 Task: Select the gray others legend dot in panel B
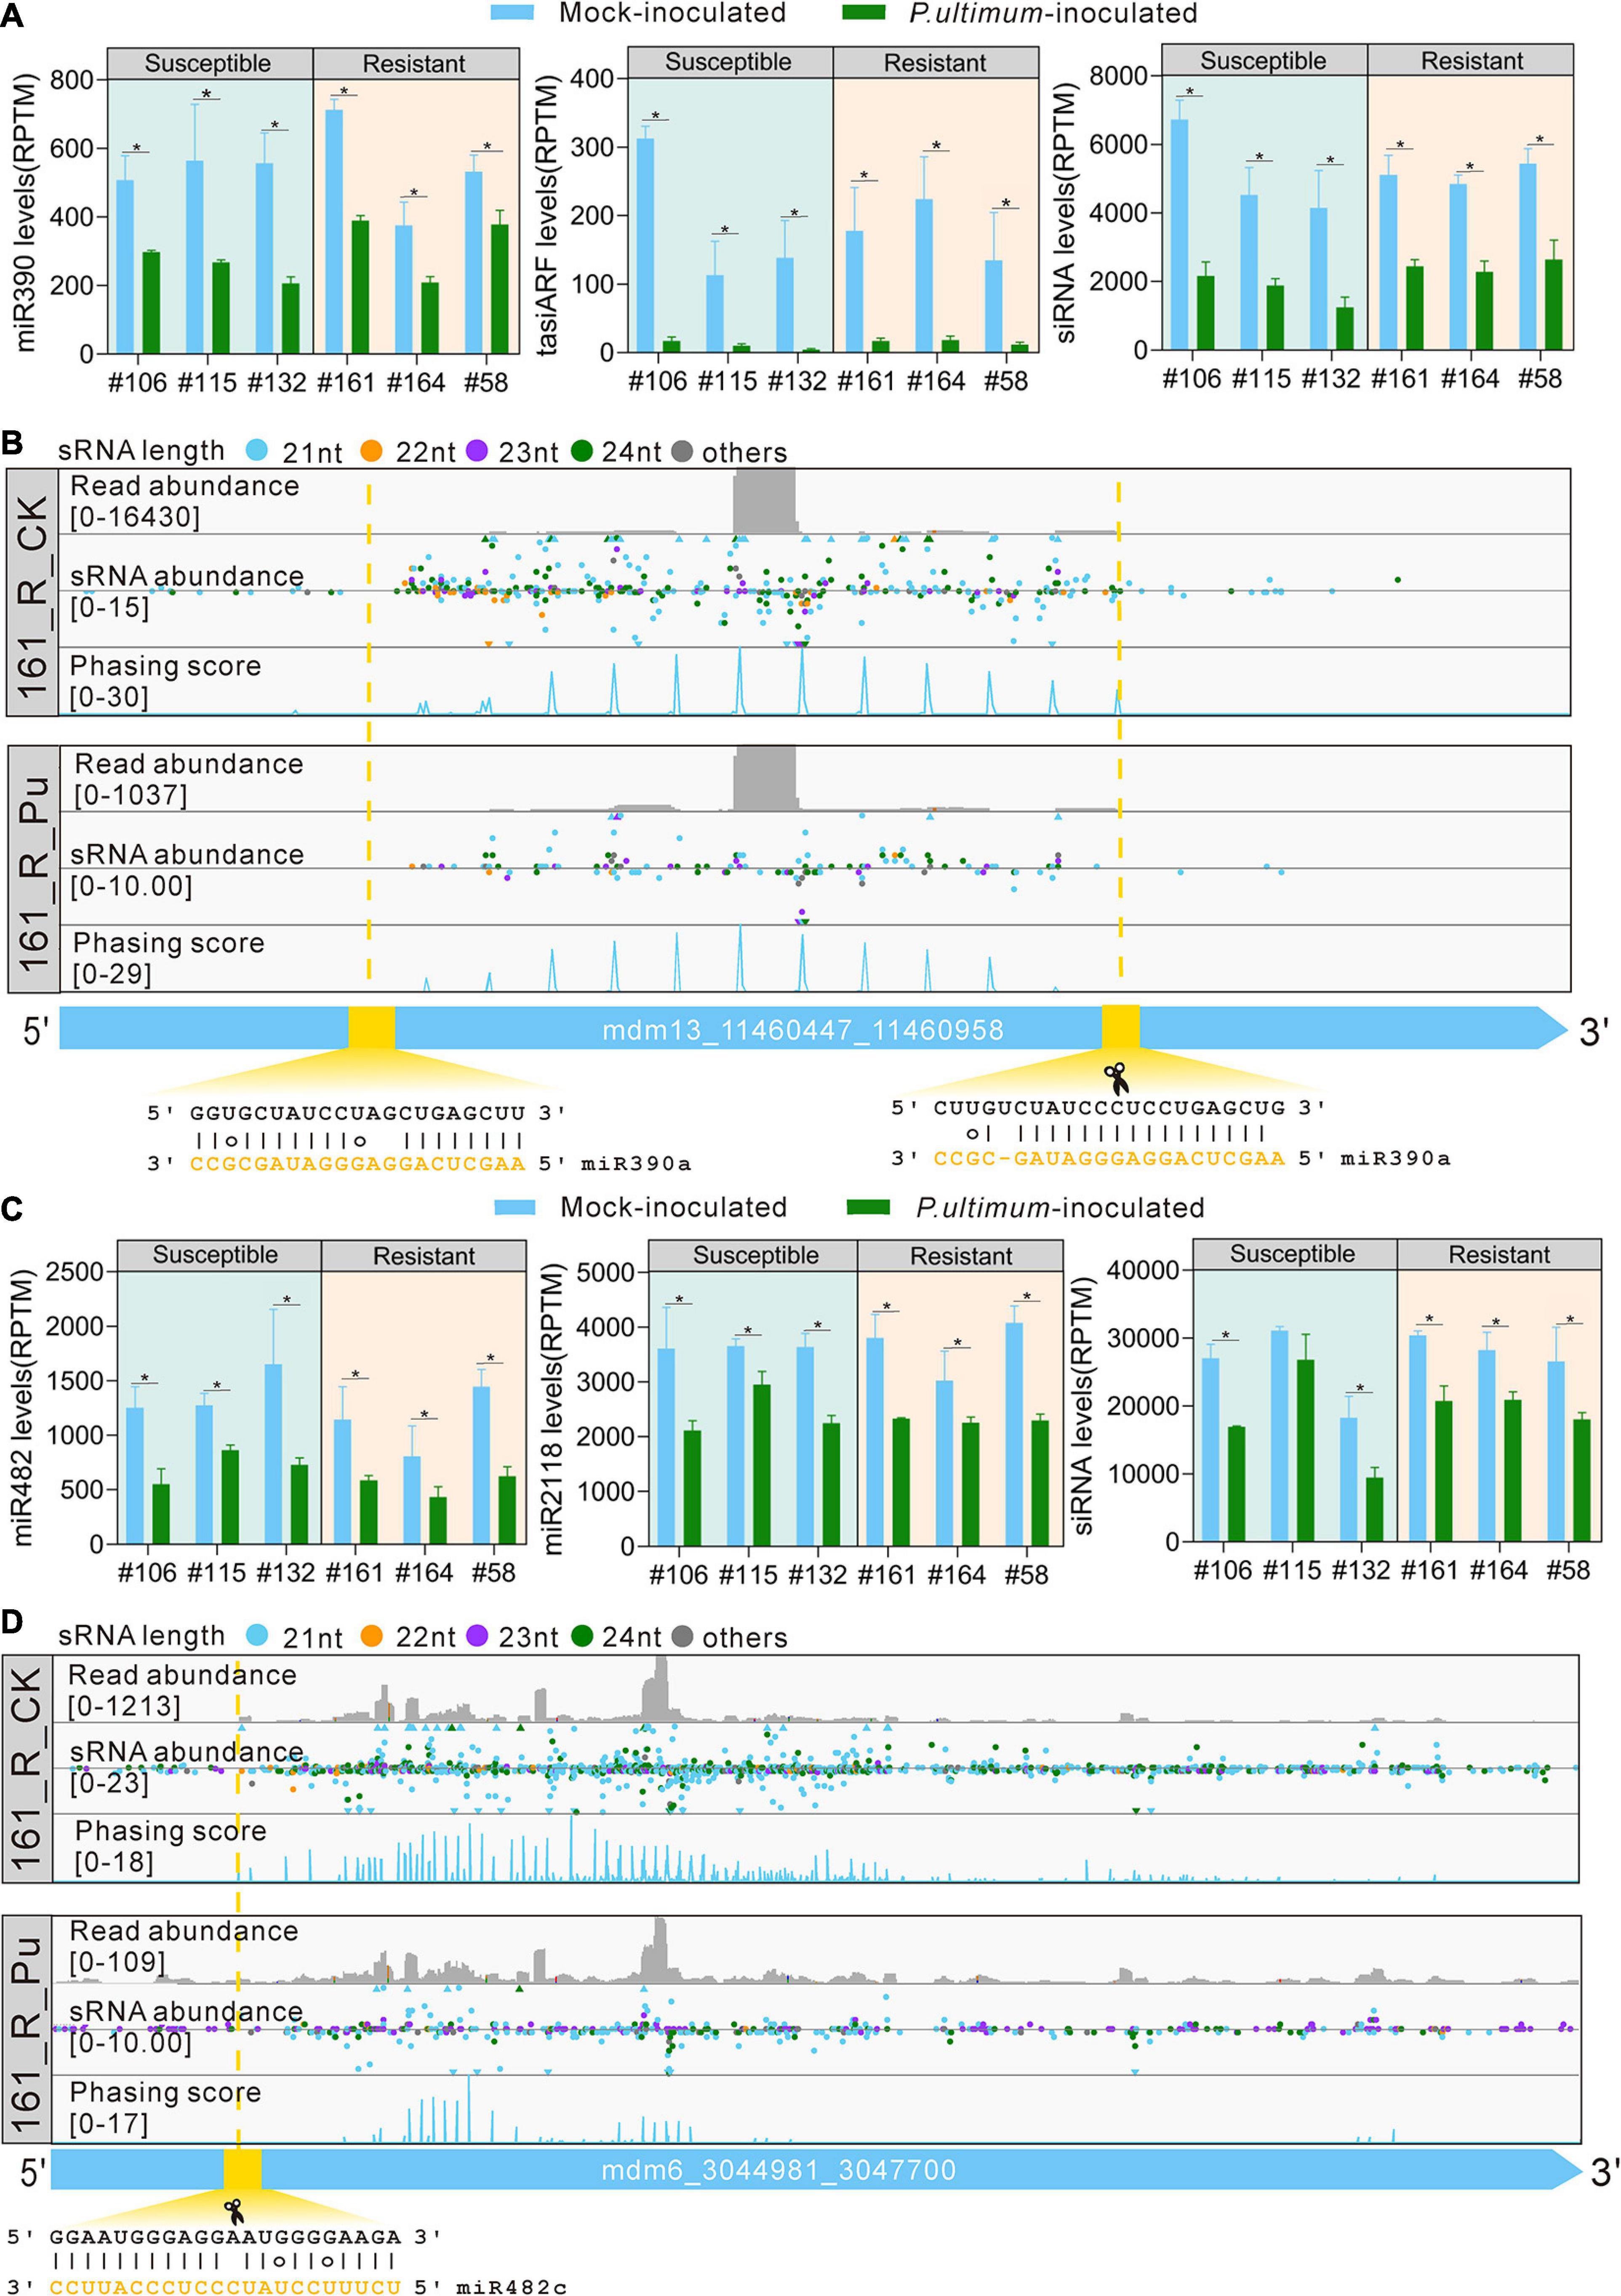(682, 451)
